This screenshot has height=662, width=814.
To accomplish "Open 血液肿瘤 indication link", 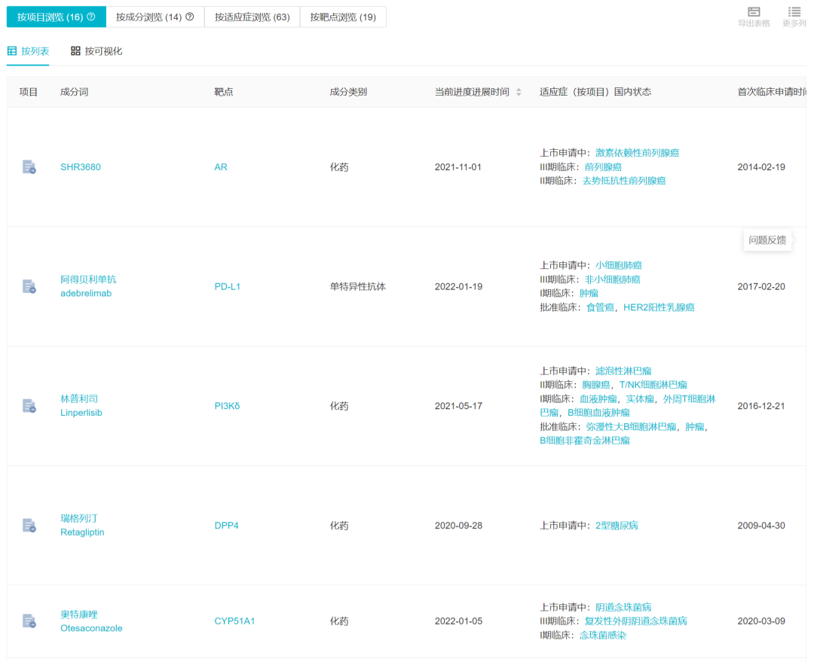I will point(598,399).
